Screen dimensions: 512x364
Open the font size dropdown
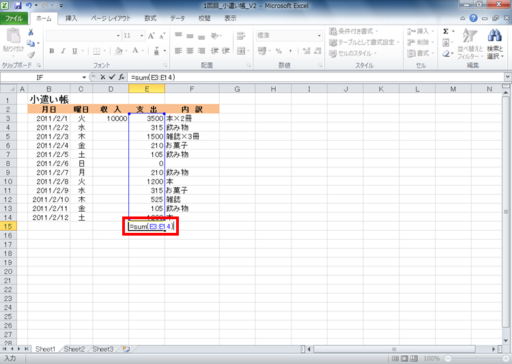[142, 36]
